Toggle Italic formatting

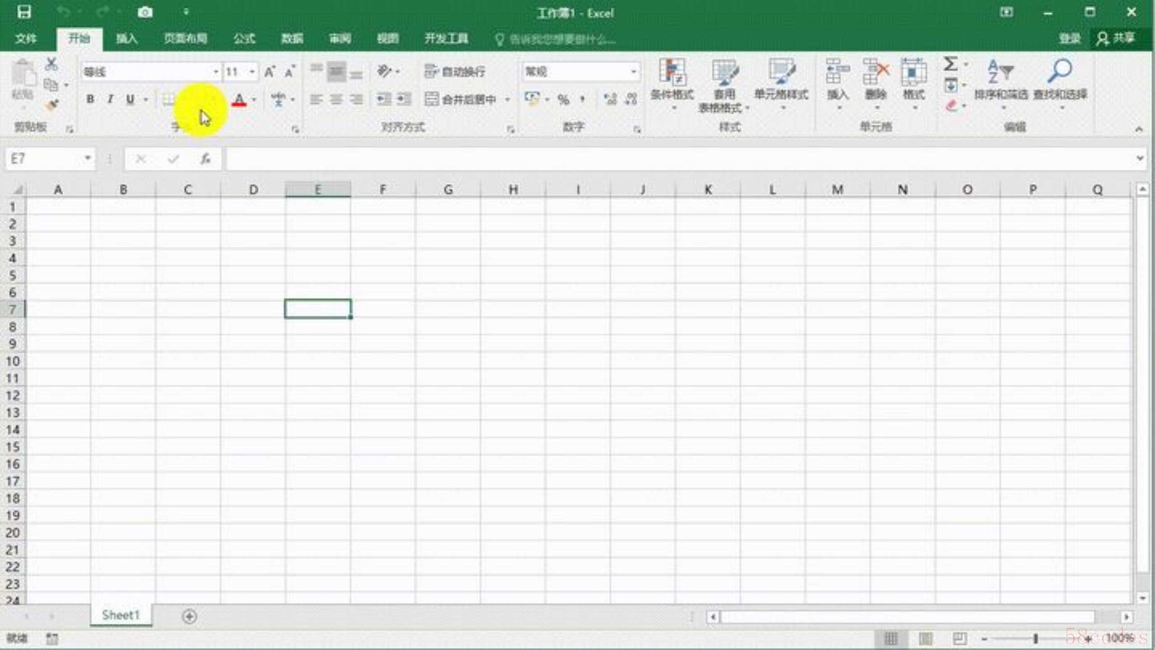110,99
